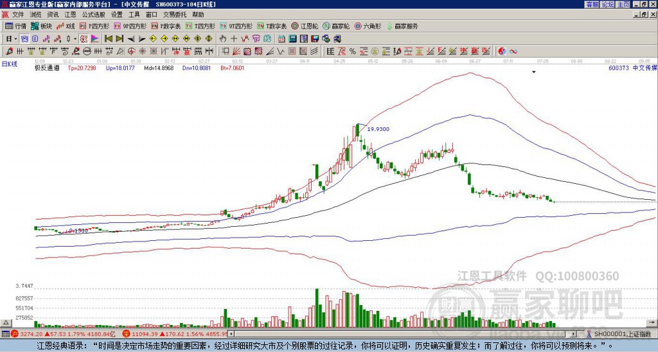Open the 工具 menu
This screenshot has height=352, width=658.
134,15
